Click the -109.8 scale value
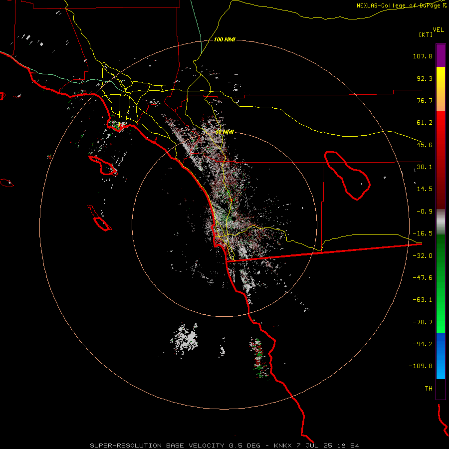This screenshot has width=449, height=449. pos(421,366)
